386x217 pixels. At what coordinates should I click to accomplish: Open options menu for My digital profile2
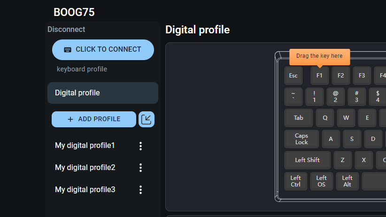click(x=140, y=168)
